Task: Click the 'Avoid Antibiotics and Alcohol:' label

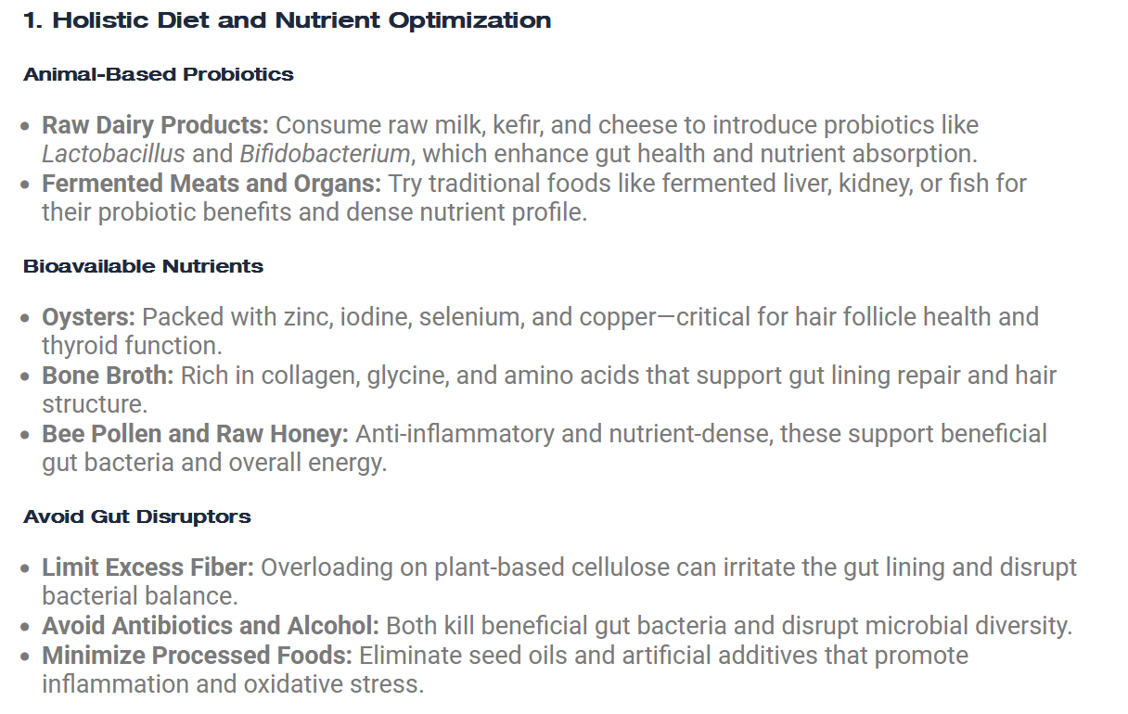Action: coord(211,626)
